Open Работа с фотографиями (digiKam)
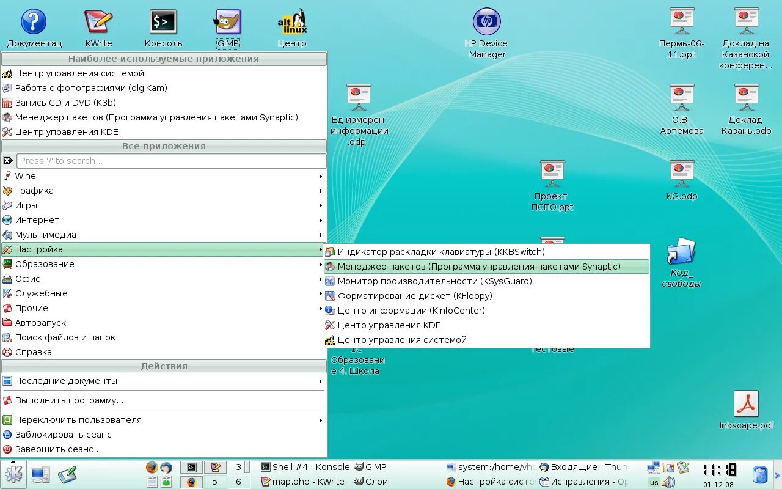 (164, 88)
